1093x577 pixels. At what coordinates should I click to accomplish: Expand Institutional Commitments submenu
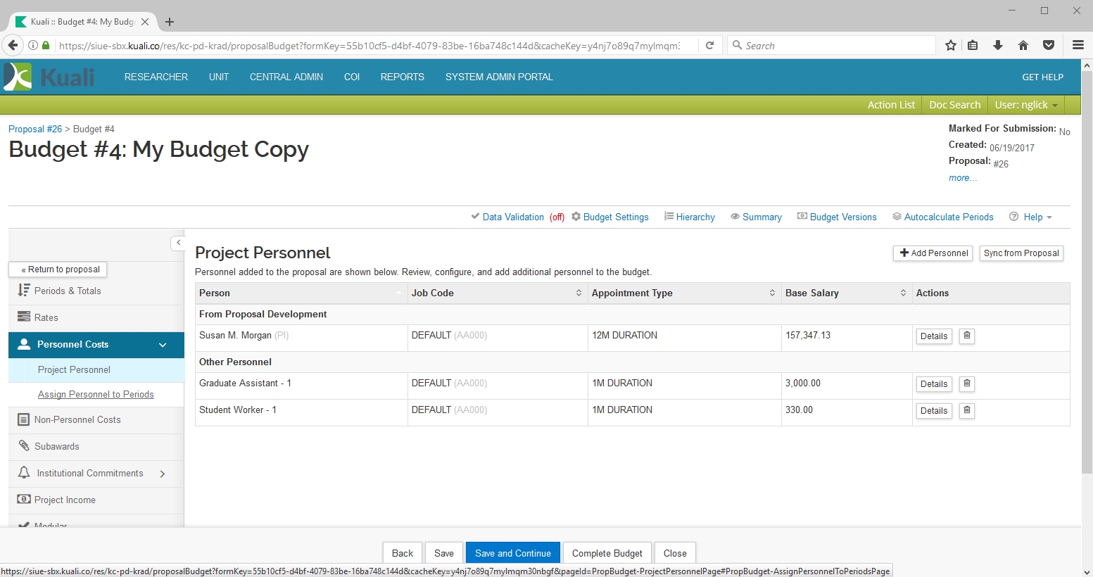tap(163, 474)
